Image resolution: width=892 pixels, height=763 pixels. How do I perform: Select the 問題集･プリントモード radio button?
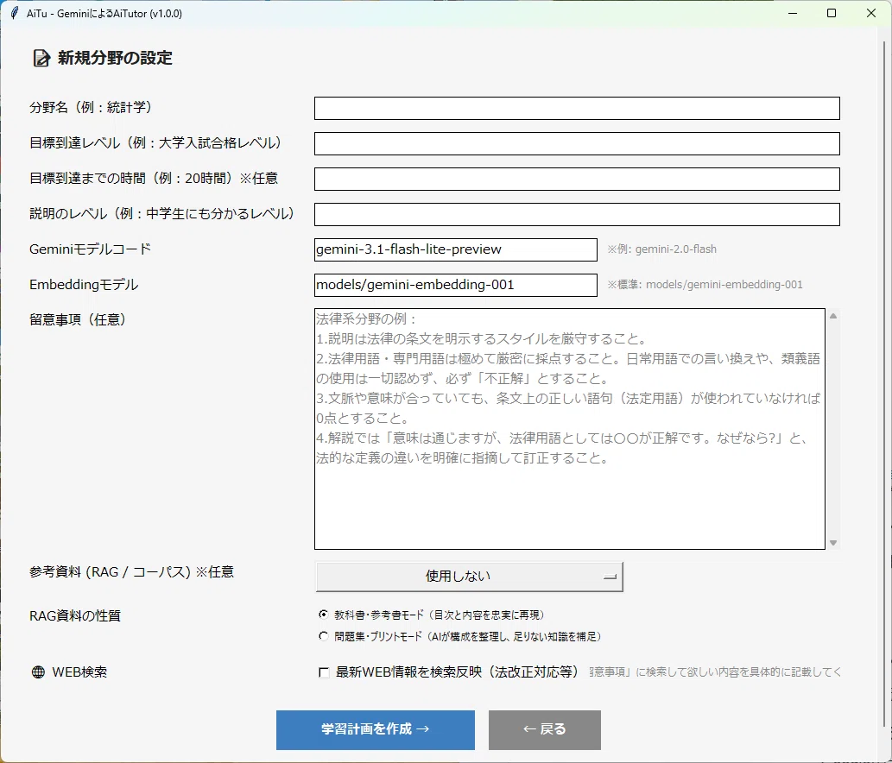coord(324,636)
